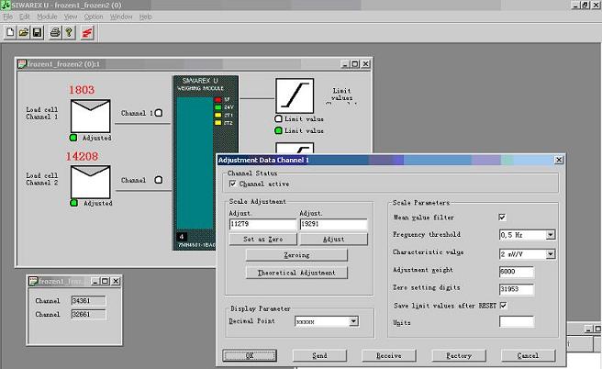602x369 pixels.
Task: Open the Help menu
Action: coord(145,17)
